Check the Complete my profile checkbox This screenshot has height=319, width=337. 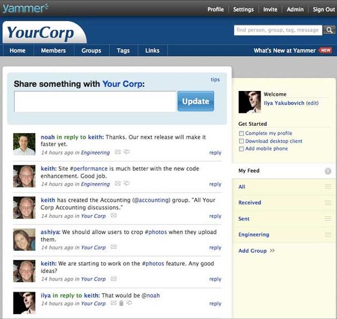242,134
